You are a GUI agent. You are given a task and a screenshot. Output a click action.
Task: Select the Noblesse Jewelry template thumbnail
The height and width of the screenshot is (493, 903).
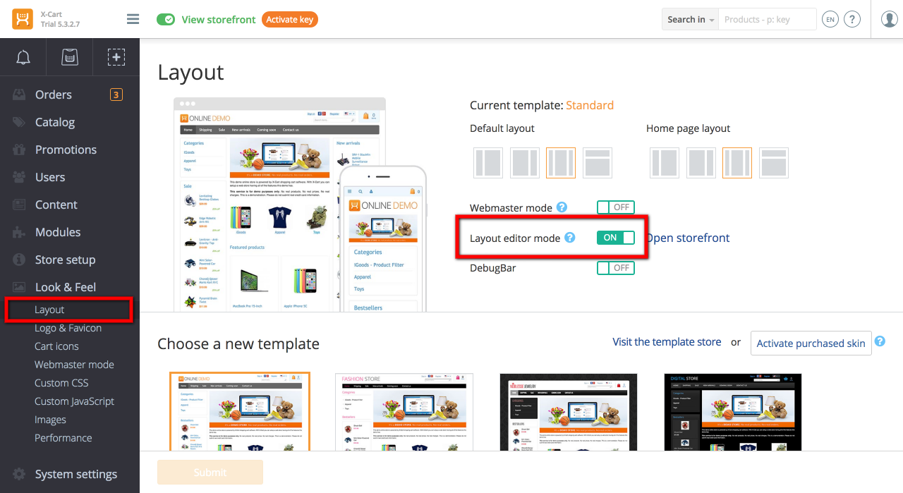[569, 412]
